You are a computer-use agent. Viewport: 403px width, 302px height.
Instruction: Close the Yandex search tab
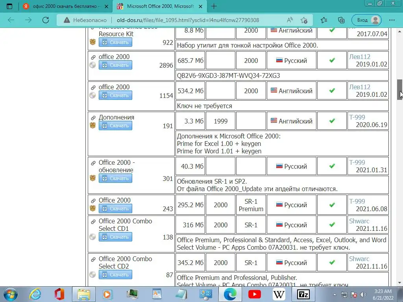tap(106, 6)
